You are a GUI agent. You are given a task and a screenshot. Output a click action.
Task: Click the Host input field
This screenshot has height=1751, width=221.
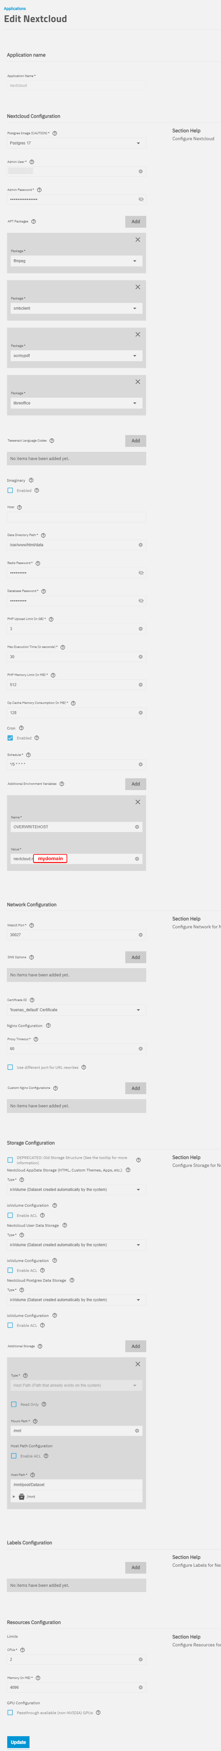(76, 517)
